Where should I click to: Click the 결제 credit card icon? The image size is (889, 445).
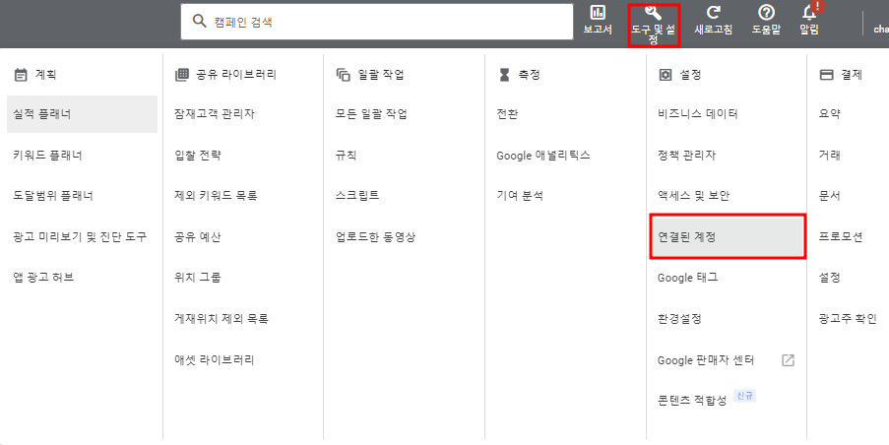coord(826,74)
